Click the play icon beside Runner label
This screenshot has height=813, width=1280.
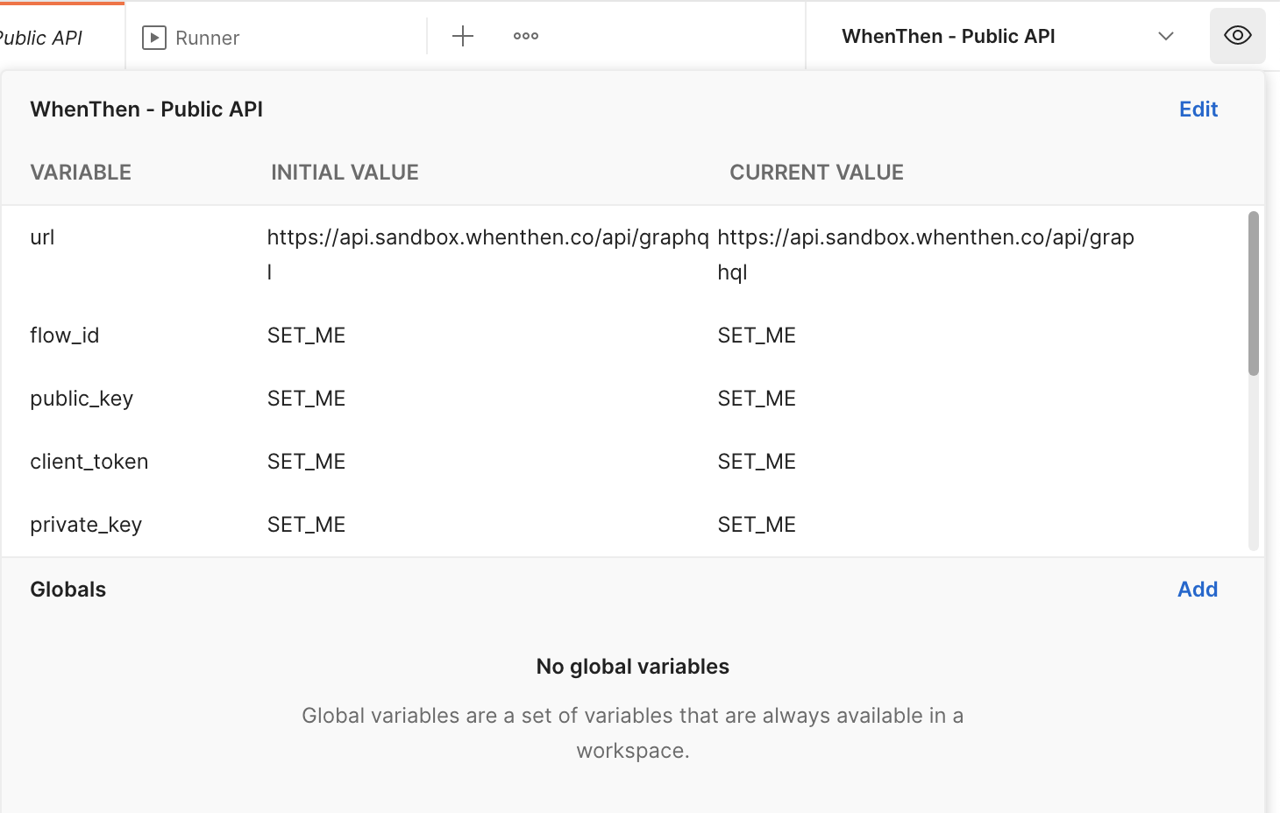(x=153, y=37)
